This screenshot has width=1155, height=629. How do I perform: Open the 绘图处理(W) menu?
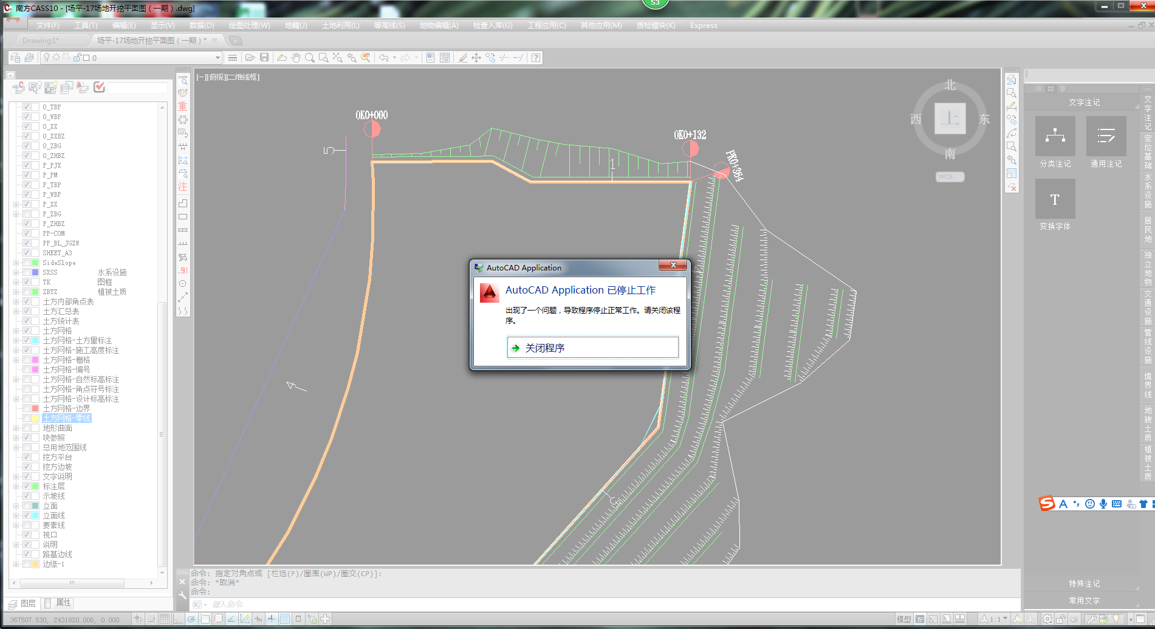pos(249,26)
